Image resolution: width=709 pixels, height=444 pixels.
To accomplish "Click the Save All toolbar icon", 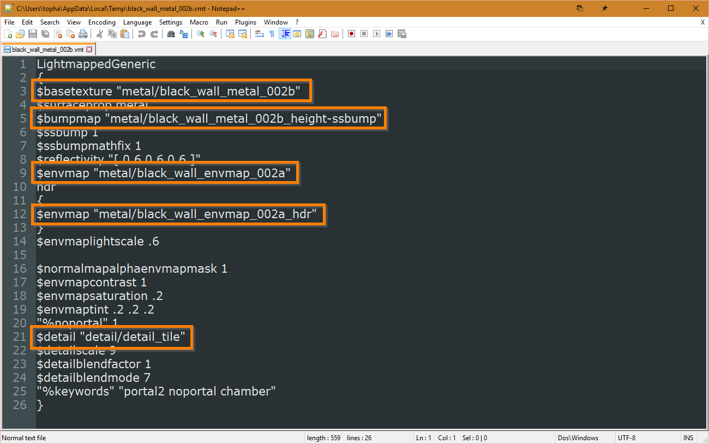I will point(45,34).
